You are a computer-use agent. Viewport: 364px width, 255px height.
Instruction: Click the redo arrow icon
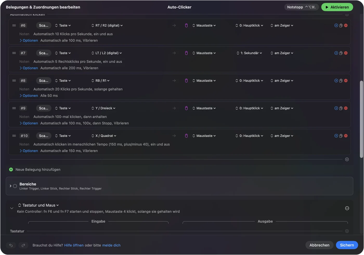tap(23, 245)
